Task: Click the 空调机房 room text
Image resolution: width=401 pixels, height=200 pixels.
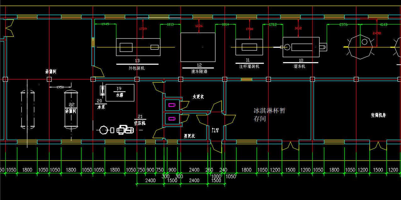Action: (x=378, y=115)
